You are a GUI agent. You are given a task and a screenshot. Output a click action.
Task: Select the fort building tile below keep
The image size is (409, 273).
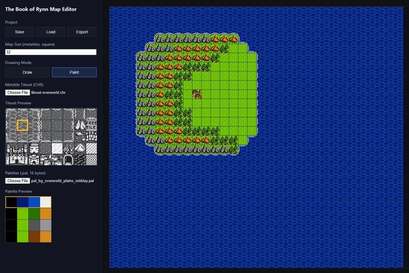(34, 160)
